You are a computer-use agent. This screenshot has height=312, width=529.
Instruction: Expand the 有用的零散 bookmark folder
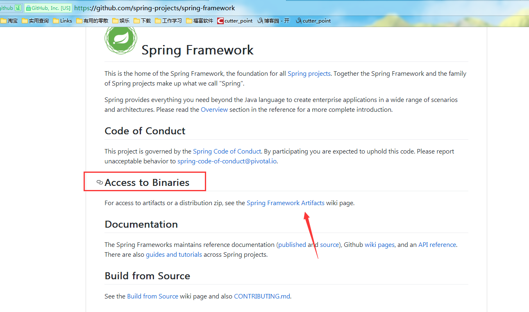coord(92,21)
